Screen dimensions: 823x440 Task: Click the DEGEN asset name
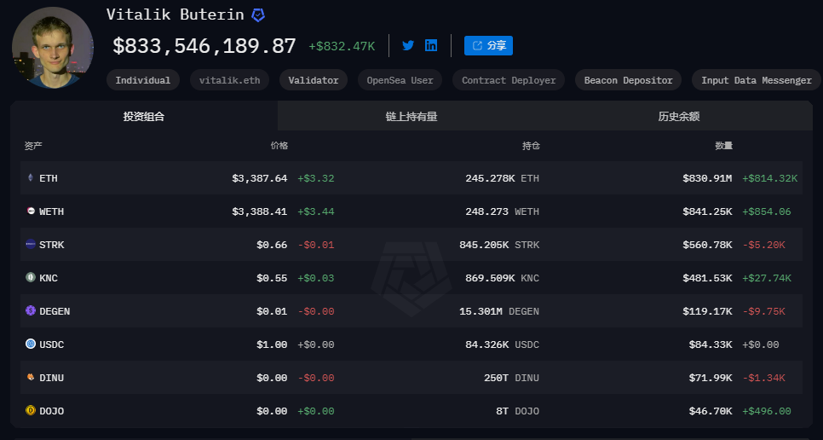55,311
